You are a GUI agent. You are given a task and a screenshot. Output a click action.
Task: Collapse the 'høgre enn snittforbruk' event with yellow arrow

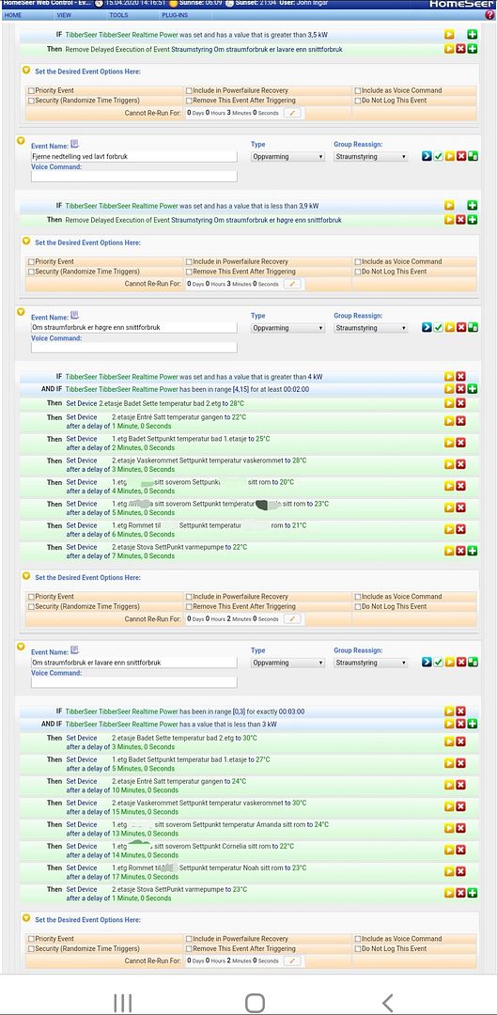point(21,311)
